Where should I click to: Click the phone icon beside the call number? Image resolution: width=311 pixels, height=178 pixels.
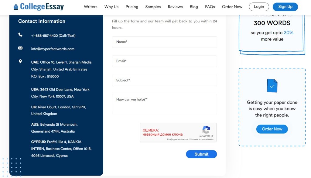[x=20, y=35]
